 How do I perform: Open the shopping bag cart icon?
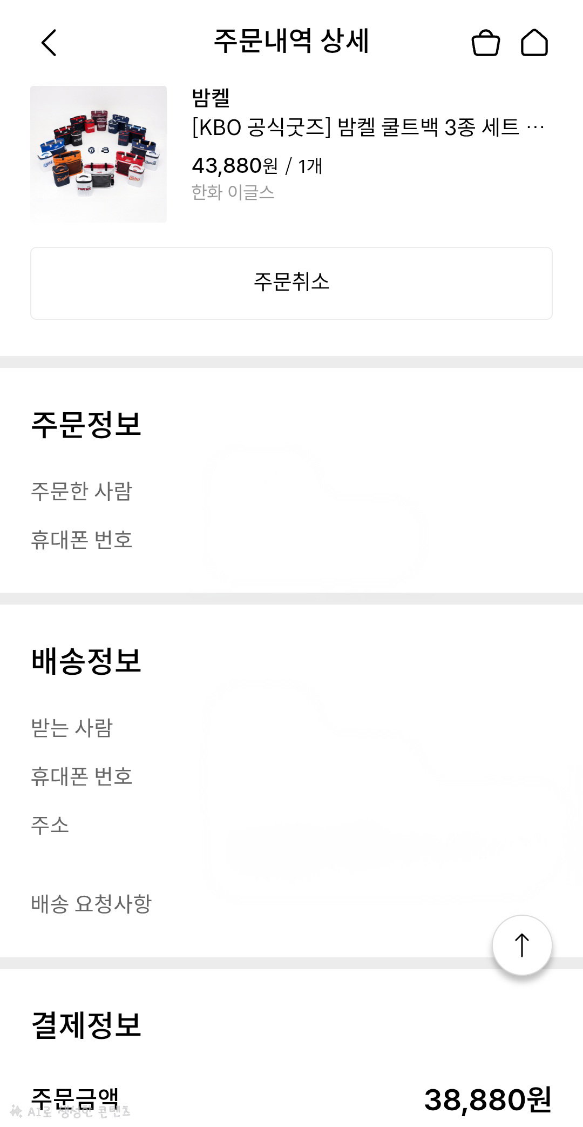[x=485, y=42]
